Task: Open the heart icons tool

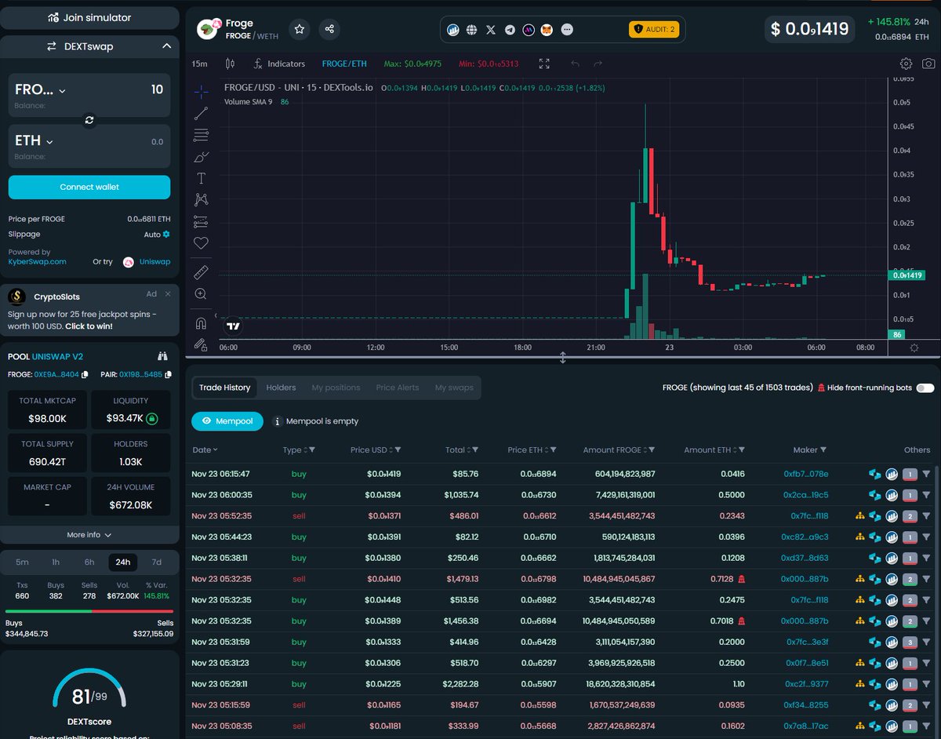Action: click(201, 243)
